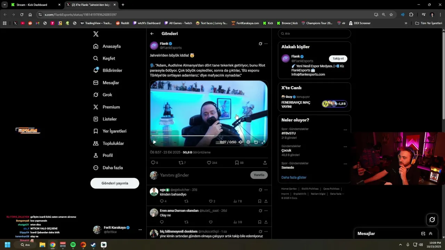Open Listeler in the sidebar
445x250 pixels.
coord(105,119)
